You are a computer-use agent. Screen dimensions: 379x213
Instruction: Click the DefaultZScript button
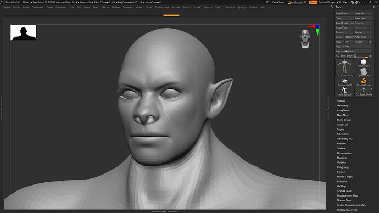tap(326, 2)
